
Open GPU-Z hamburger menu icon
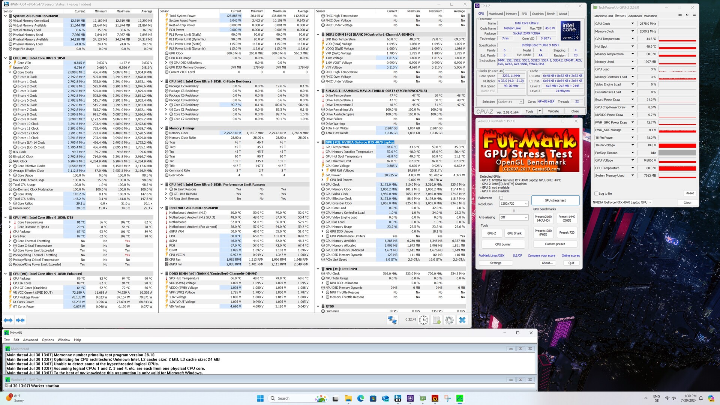(x=694, y=15)
